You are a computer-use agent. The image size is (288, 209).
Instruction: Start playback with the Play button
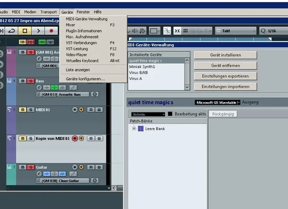click(38, 31)
